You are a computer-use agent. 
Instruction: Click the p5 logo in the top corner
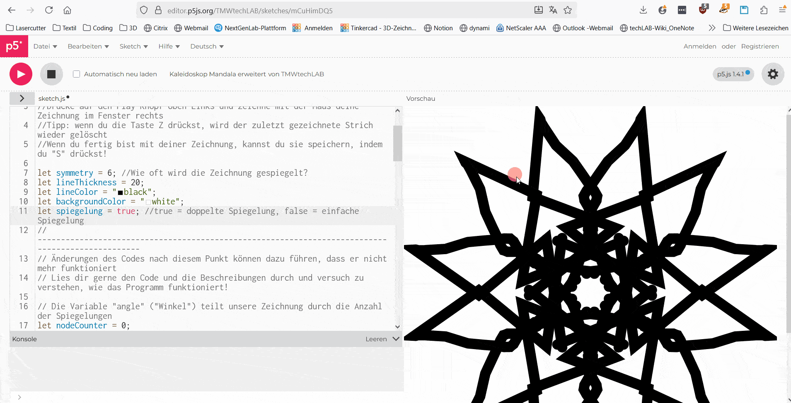coord(14,46)
